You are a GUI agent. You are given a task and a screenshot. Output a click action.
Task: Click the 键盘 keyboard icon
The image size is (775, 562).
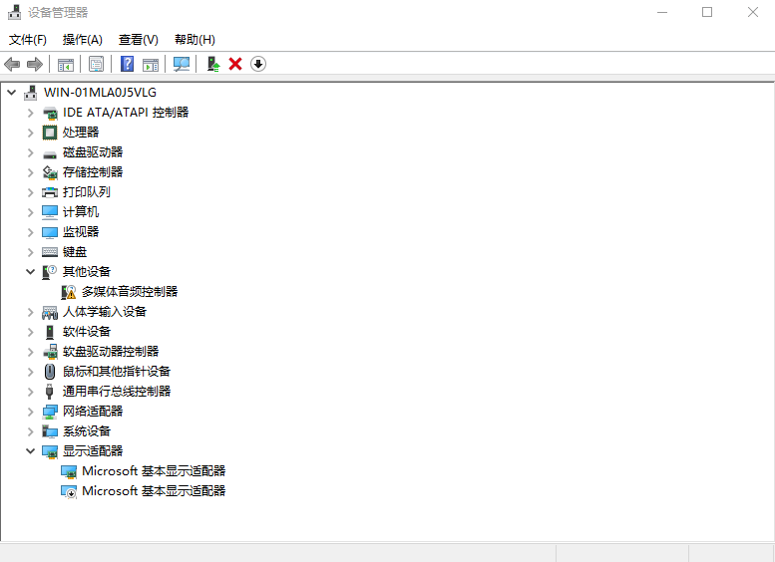(x=50, y=252)
